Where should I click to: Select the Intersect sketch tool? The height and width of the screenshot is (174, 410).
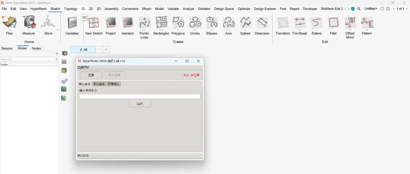pyautogui.click(x=127, y=26)
